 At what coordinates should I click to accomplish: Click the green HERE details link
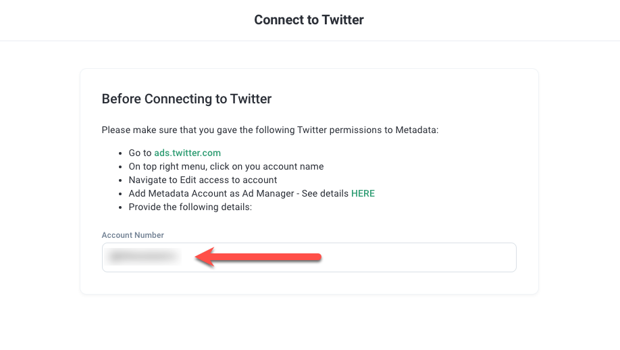point(363,193)
